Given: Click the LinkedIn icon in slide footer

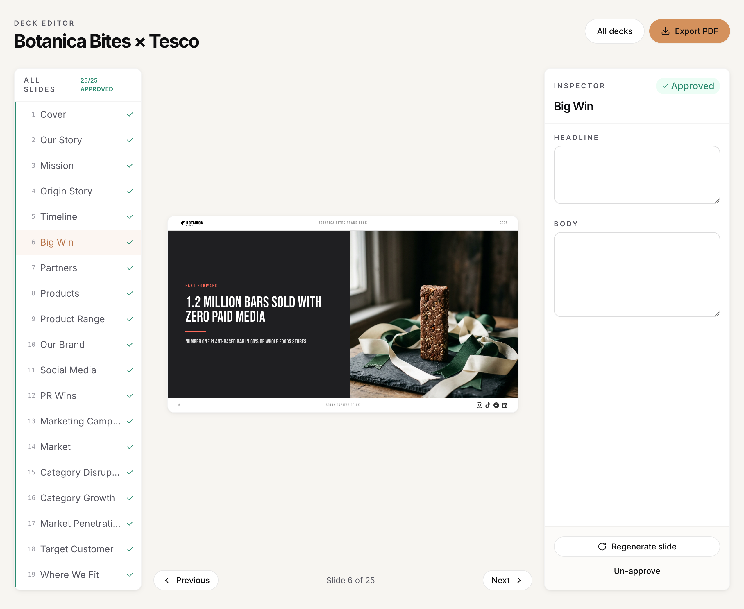Looking at the screenshot, I should click(505, 405).
